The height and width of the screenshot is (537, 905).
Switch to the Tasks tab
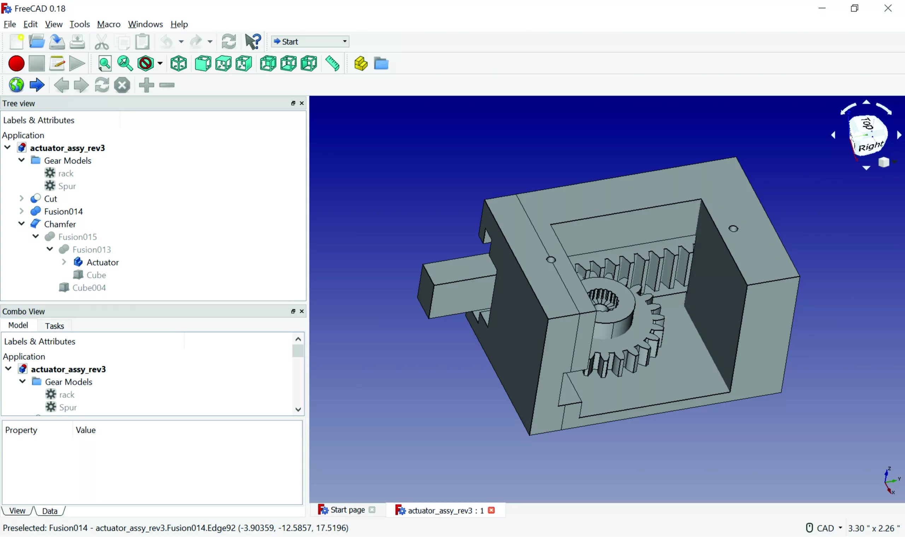tap(54, 326)
